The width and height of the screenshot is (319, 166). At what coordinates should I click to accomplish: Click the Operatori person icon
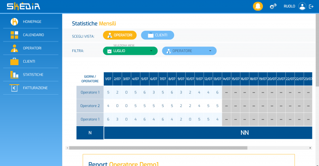pyautogui.click(x=15, y=48)
